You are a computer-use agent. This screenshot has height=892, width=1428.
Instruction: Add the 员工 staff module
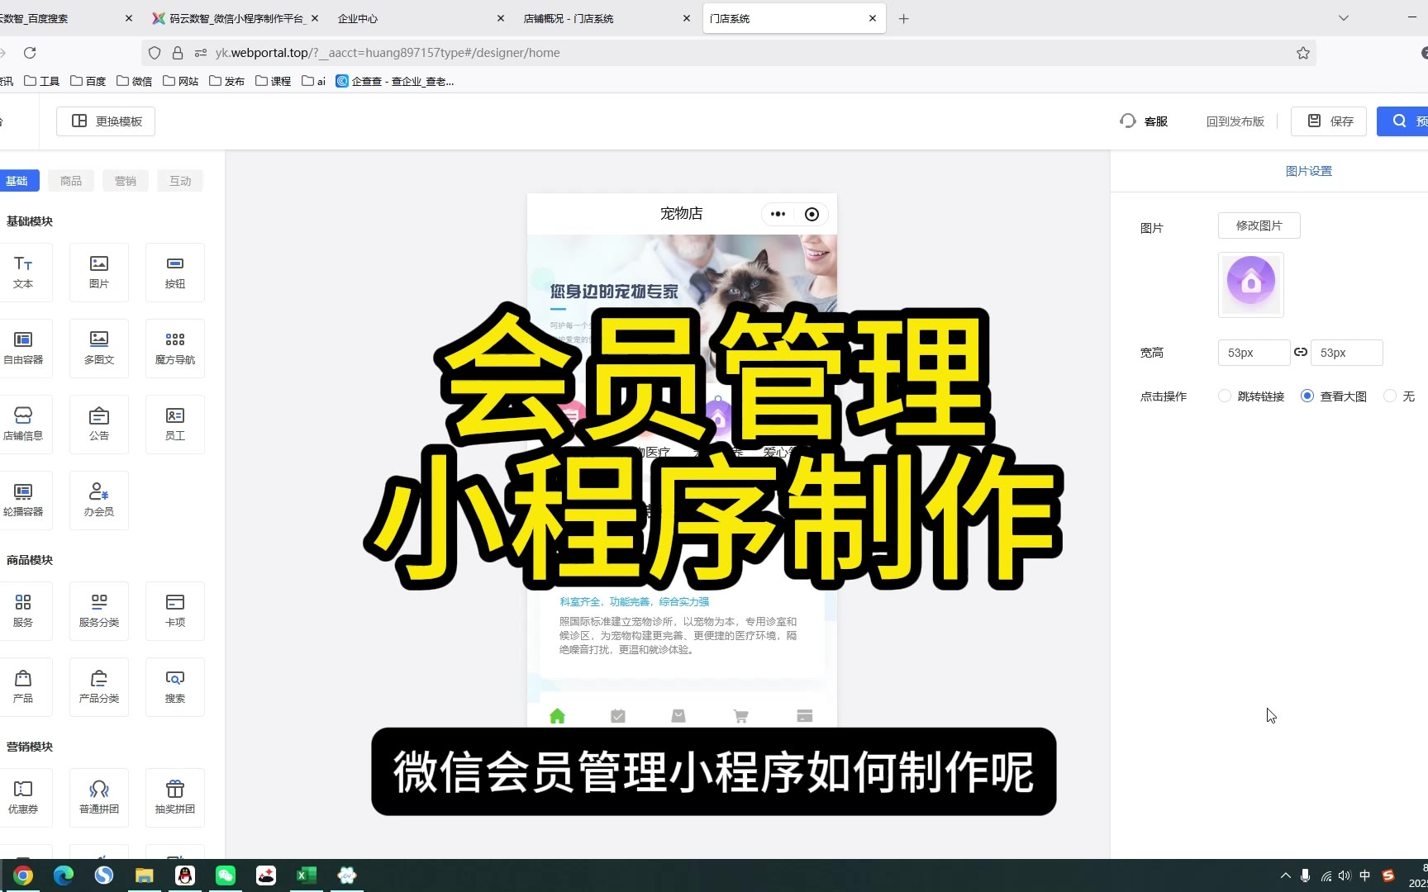pos(175,425)
